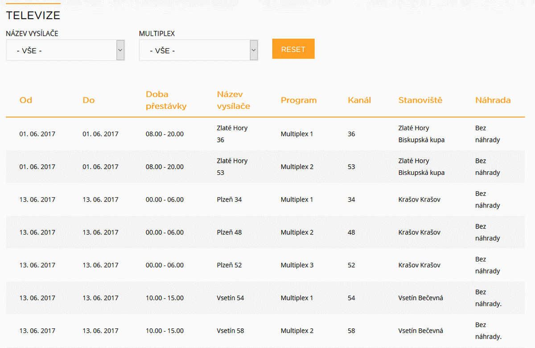The width and height of the screenshot is (535, 348).
Task: Click the Multiplex dropdown arrow
Action: pos(254,50)
